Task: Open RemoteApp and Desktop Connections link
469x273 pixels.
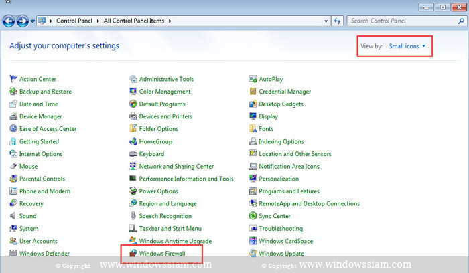Action: pyautogui.click(x=310, y=203)
